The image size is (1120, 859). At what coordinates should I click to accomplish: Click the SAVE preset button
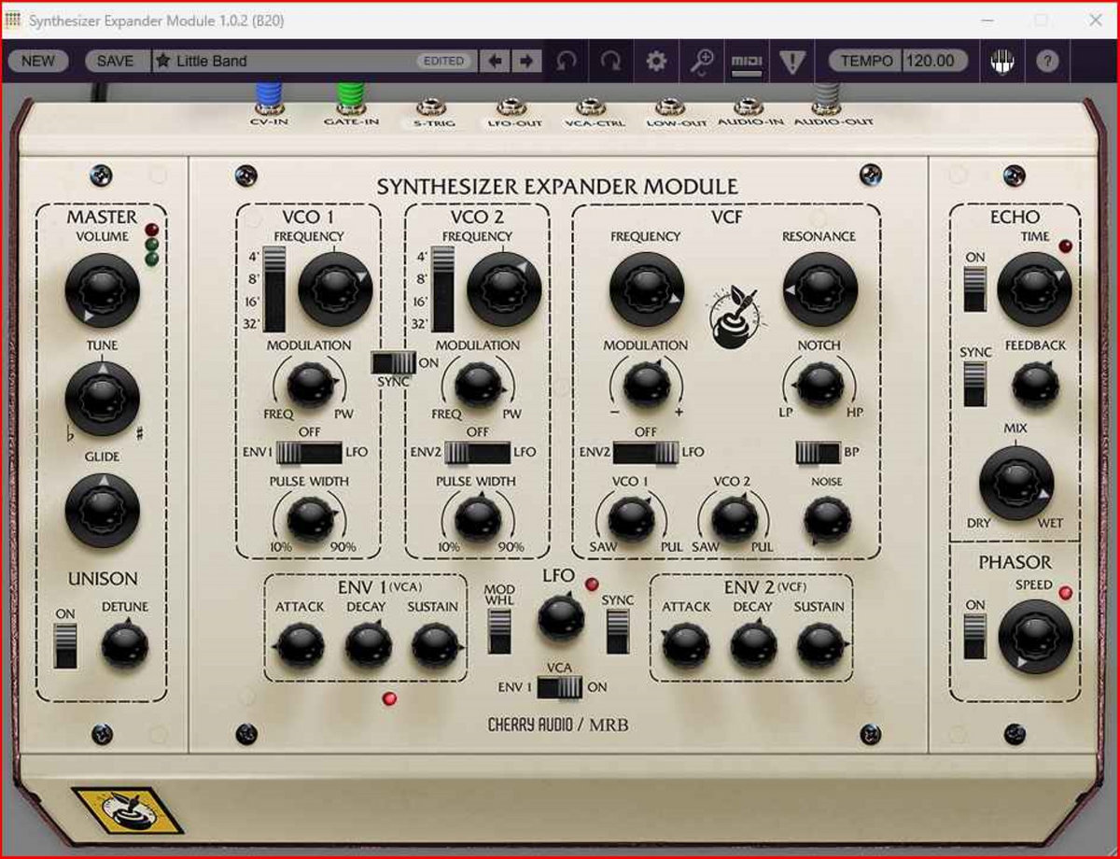(115, 62)
